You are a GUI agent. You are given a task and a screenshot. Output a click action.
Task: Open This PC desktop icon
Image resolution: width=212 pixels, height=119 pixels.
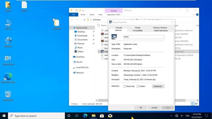[8, 24]
